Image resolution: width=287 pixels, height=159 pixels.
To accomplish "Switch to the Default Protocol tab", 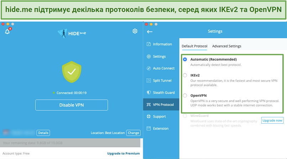I will pyautogui.click(x=194, y=46).
